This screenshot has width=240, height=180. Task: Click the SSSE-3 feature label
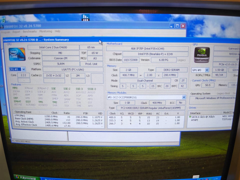(x=92, y=89)
